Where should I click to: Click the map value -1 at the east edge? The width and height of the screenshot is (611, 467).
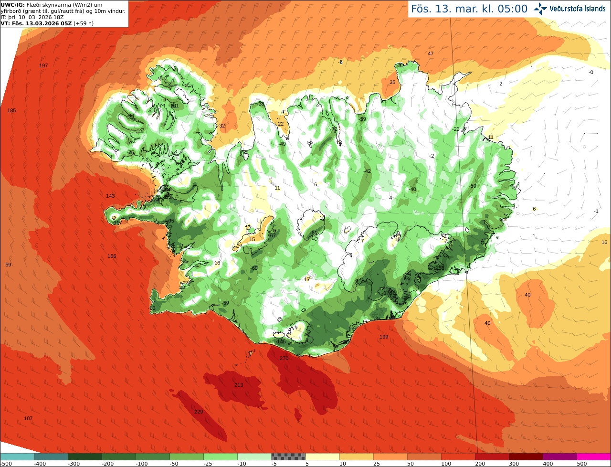[x=596, y=211]
